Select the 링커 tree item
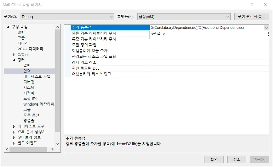273x167 pixels. 21,60
